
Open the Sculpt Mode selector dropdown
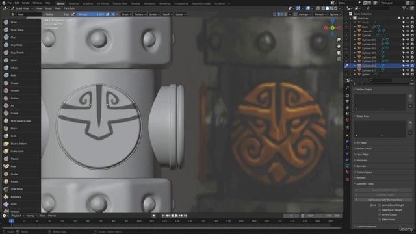(22, 8)
